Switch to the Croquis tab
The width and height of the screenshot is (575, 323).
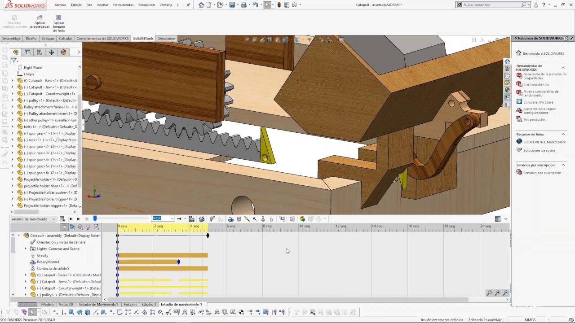[x=48, y=39]
